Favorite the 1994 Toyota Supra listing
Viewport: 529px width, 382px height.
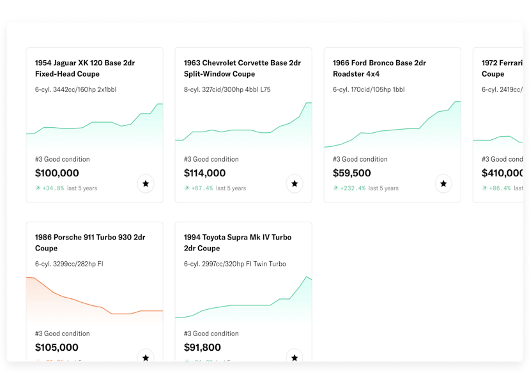(295, 356)
